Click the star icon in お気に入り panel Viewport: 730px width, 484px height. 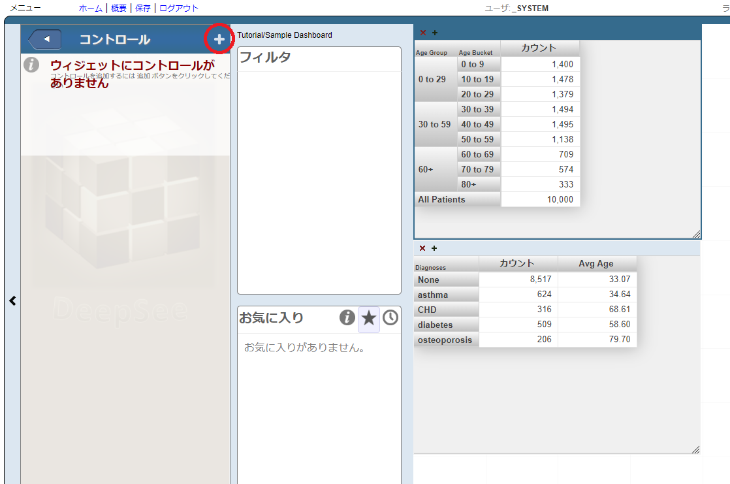click(369, 318)
